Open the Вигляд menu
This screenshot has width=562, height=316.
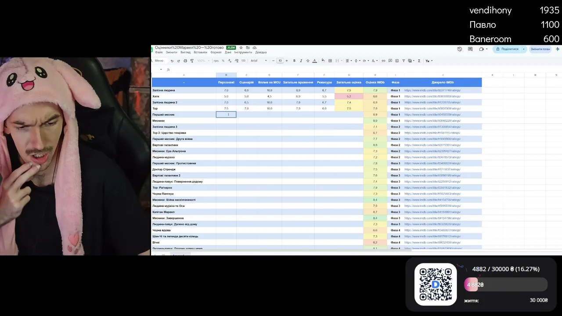185,52
